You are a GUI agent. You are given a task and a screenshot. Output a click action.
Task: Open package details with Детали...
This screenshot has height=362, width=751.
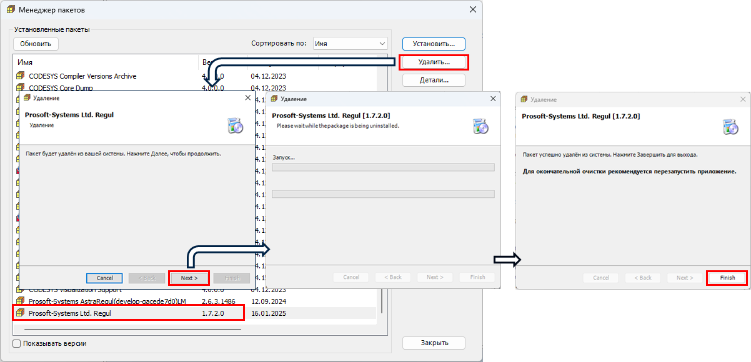pyautogui.click(x=434, y=81)
